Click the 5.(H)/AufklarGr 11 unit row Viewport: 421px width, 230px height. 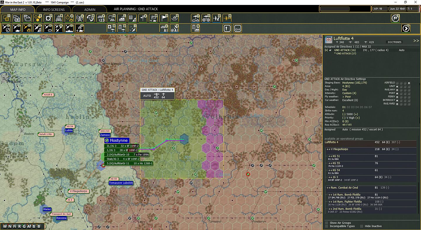click(129, 163)
